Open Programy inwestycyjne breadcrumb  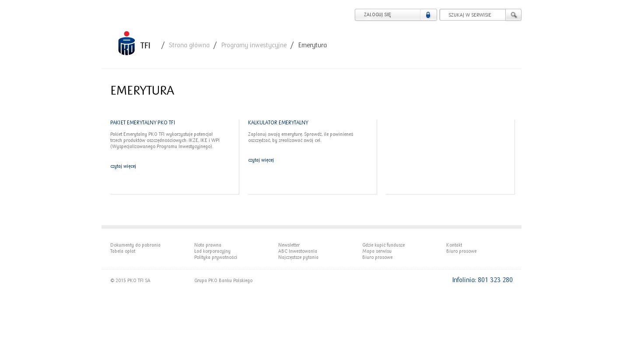(x=254, y=45)
